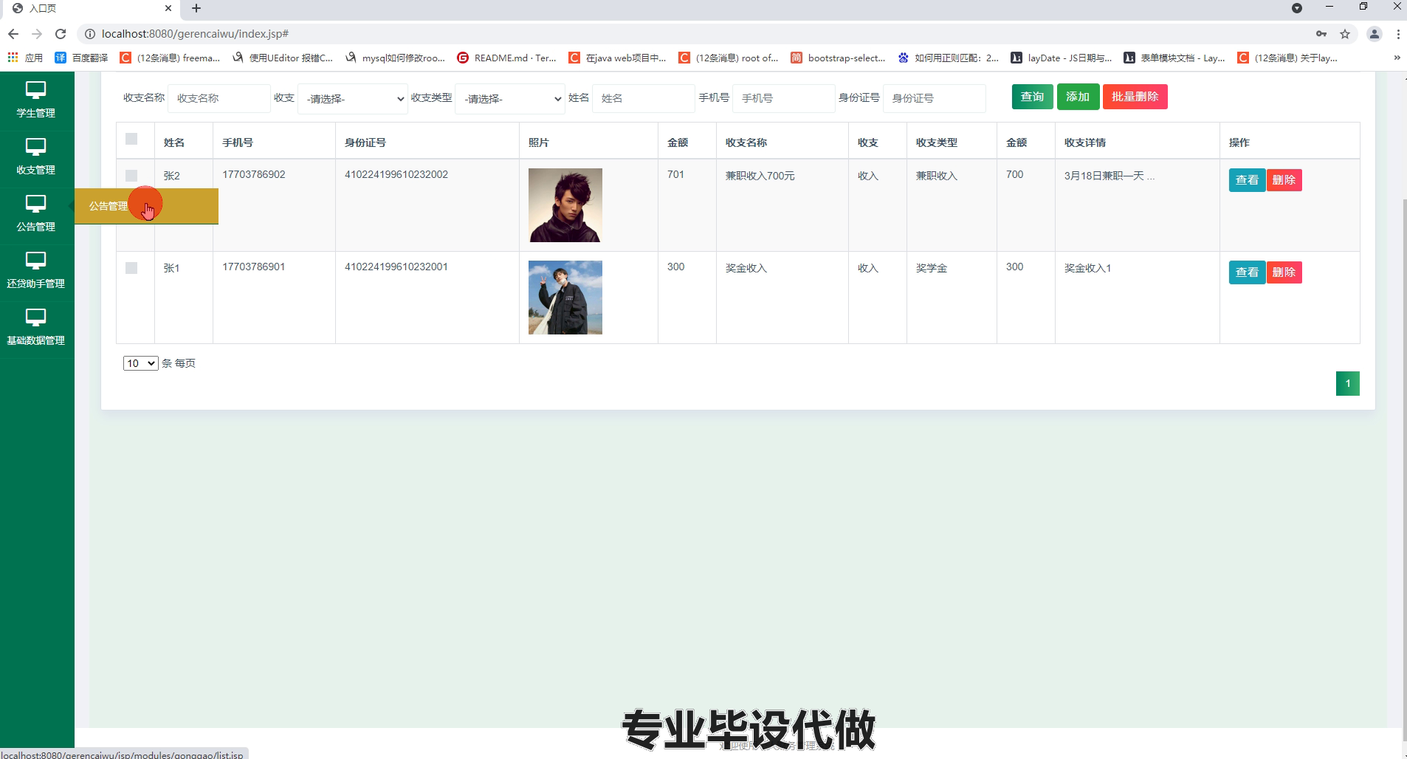Open the photo thumbnail of 张1
The image size is (1407, 759).
[565, 298]
